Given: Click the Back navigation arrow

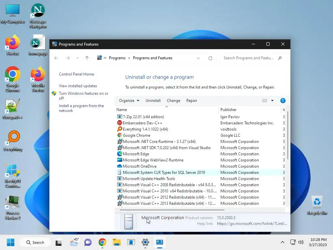Looking at the screenshot, I should [x=56, y=58].
